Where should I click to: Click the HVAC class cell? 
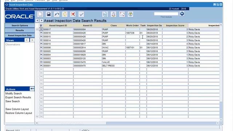pyautogui.click(x=114, y=48)
